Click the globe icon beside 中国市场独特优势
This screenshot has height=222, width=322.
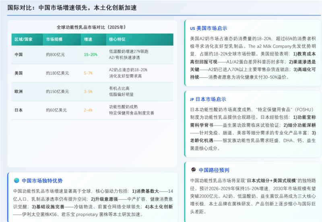click(17, 181)
